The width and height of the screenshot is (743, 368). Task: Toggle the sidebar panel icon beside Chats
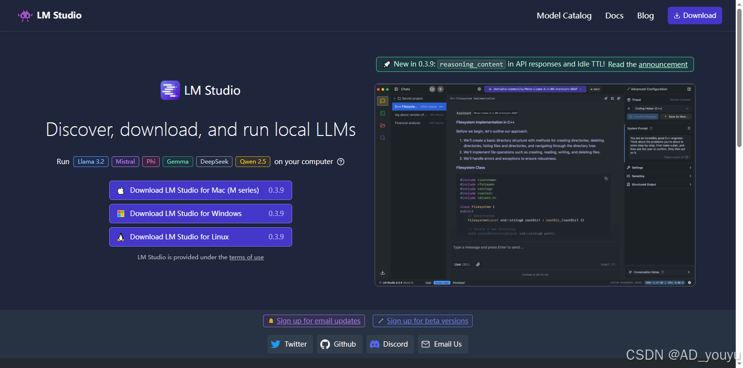(396, 89)
